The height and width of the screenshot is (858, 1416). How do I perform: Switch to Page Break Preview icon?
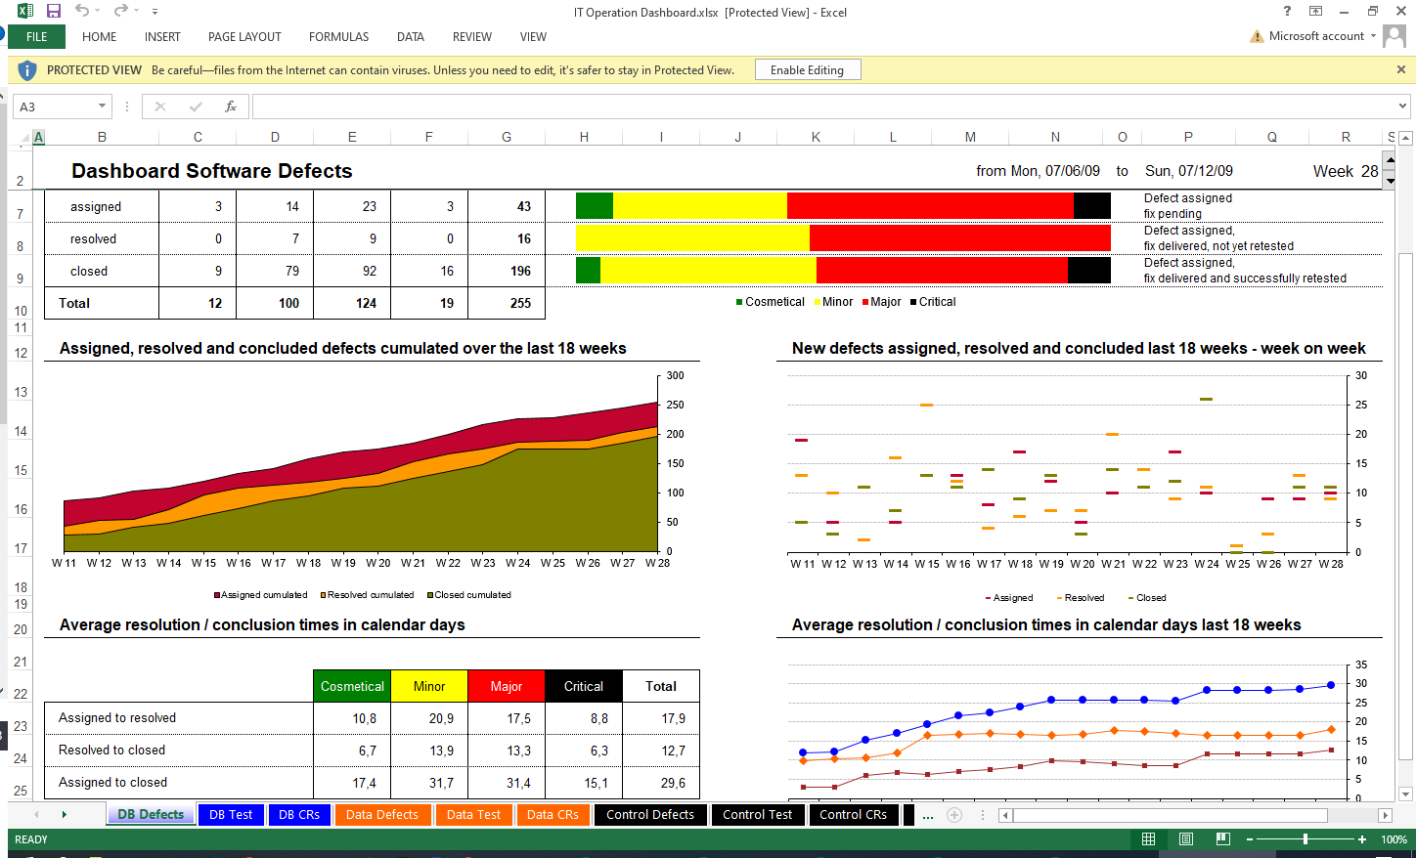[1222, 839]
